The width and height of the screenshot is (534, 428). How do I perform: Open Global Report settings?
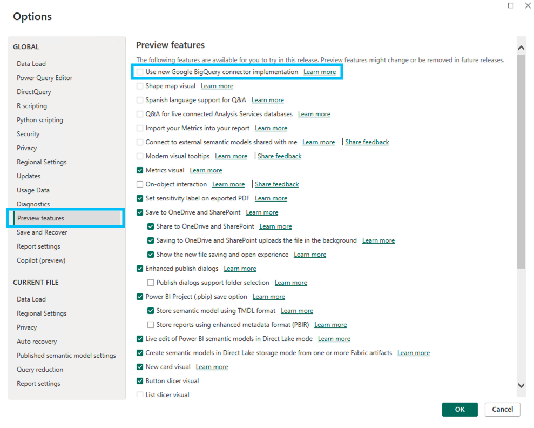coord(38,246)
